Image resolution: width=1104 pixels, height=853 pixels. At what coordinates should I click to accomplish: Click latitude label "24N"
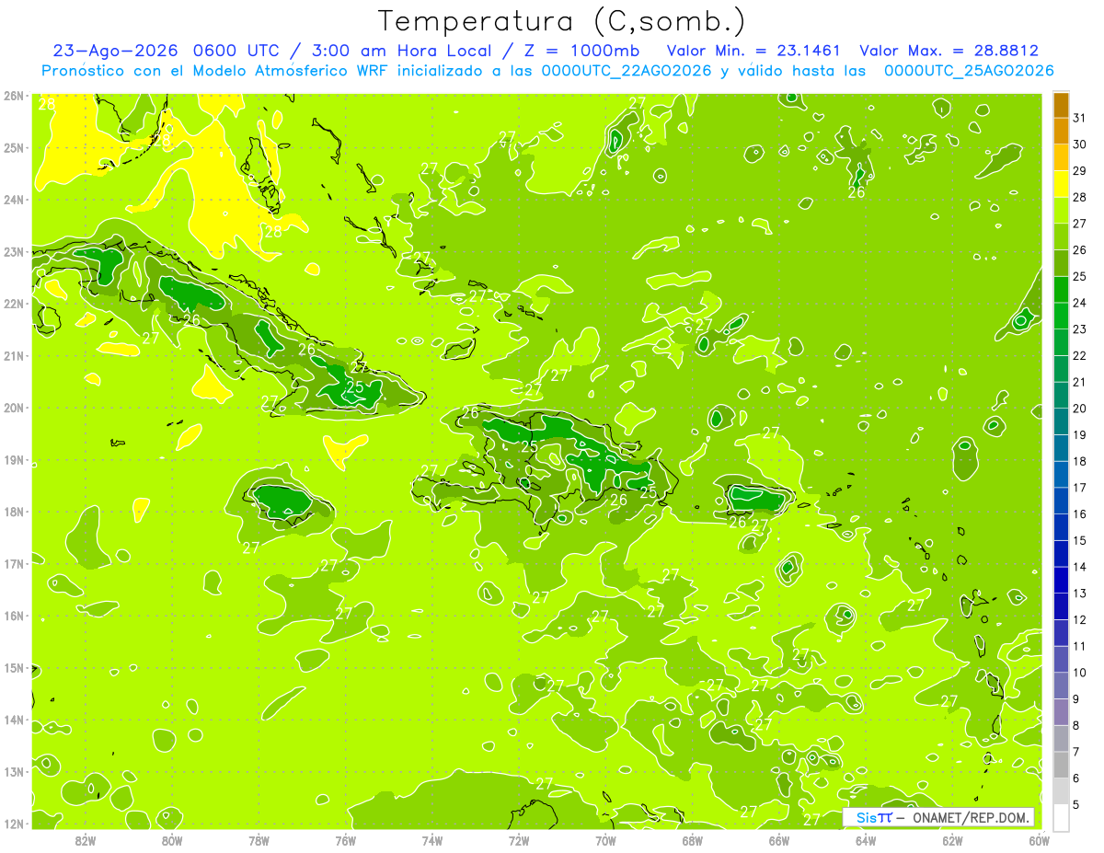click(x=13, y=200)
